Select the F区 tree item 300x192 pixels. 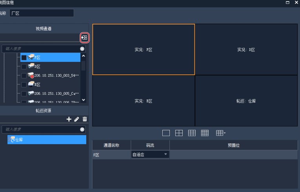(x=50, y=57)
